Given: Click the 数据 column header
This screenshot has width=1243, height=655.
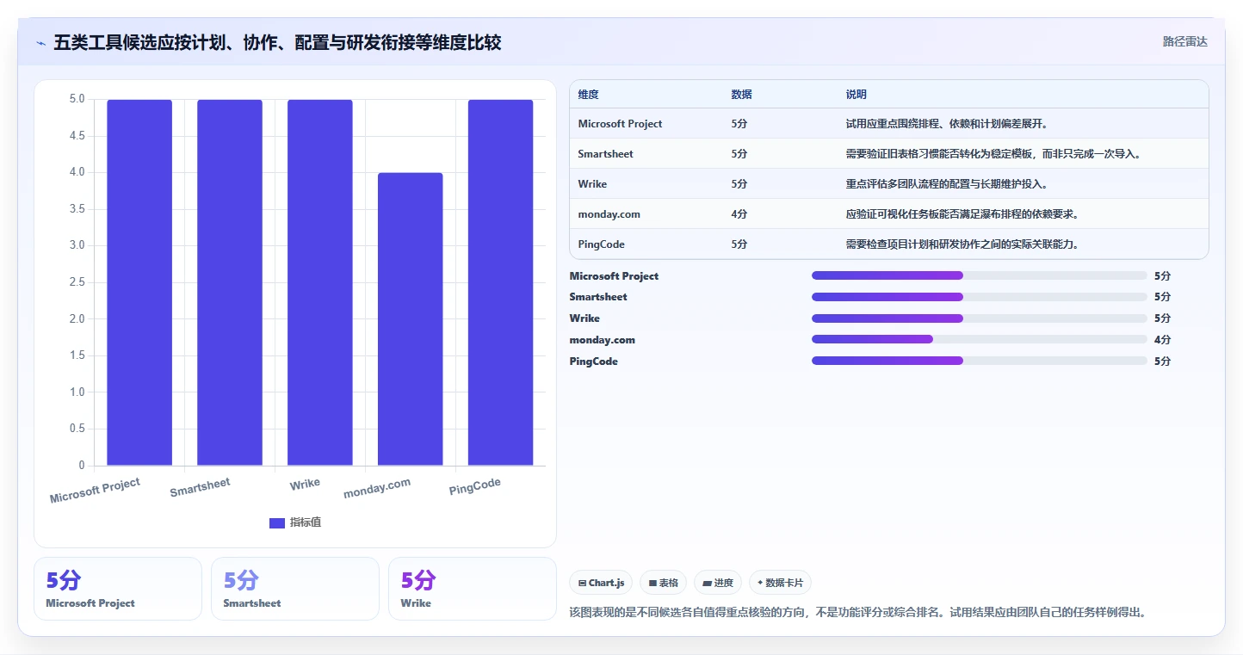Looking at the screenshot, I should pos(742,95).
